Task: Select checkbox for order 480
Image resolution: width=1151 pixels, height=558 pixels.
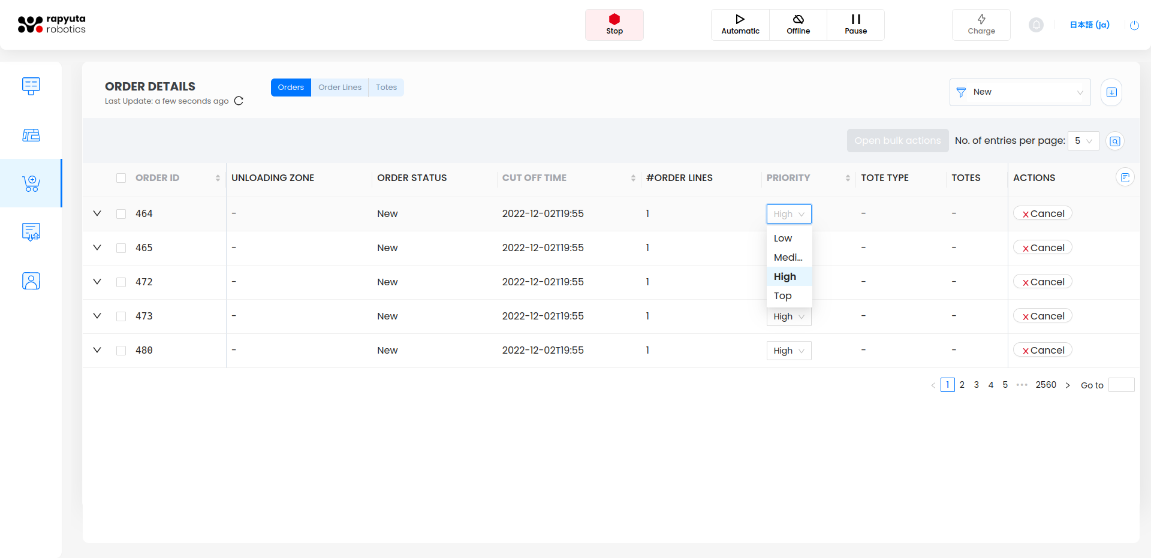Action: 121,351
